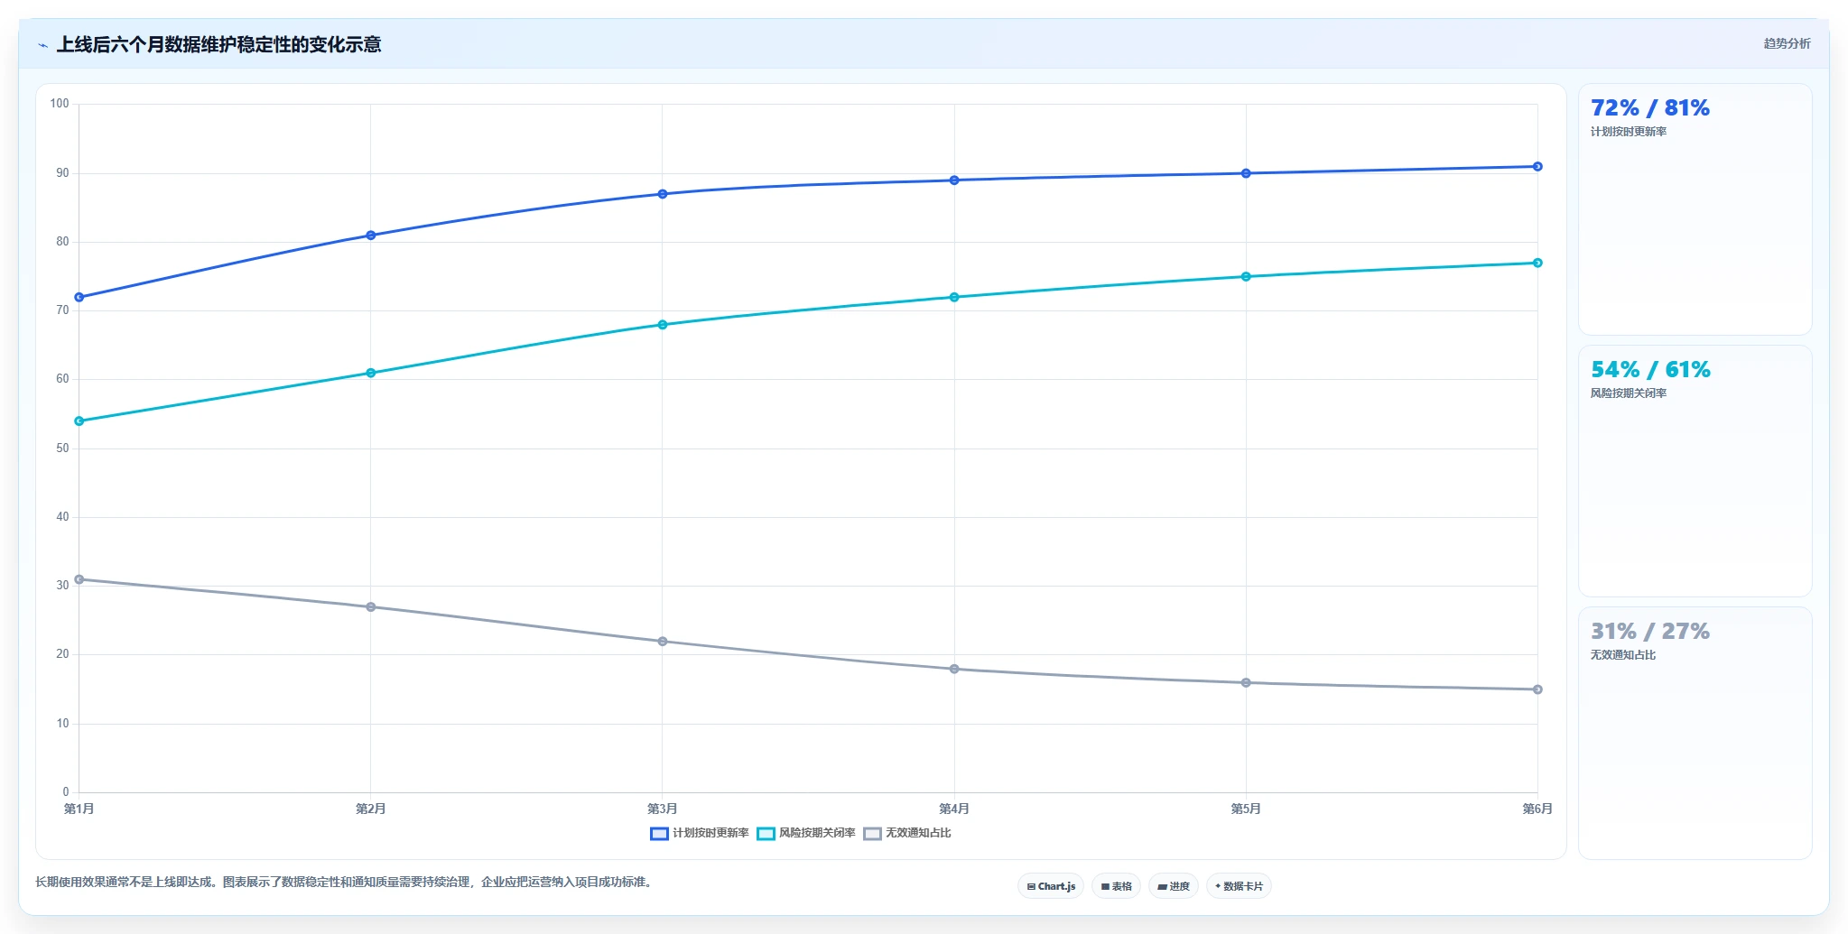The image size is (1848, 934).
Task: Click the 趋势分析 tag in the header
Action: tap(1787, 43)
